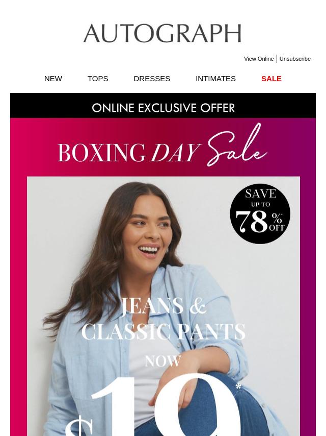Click the Boxing Day heading text

129,152
